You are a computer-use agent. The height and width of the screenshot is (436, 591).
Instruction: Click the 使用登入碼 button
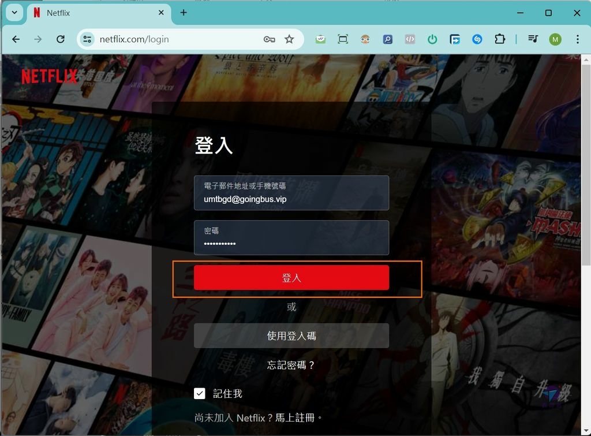291,336
